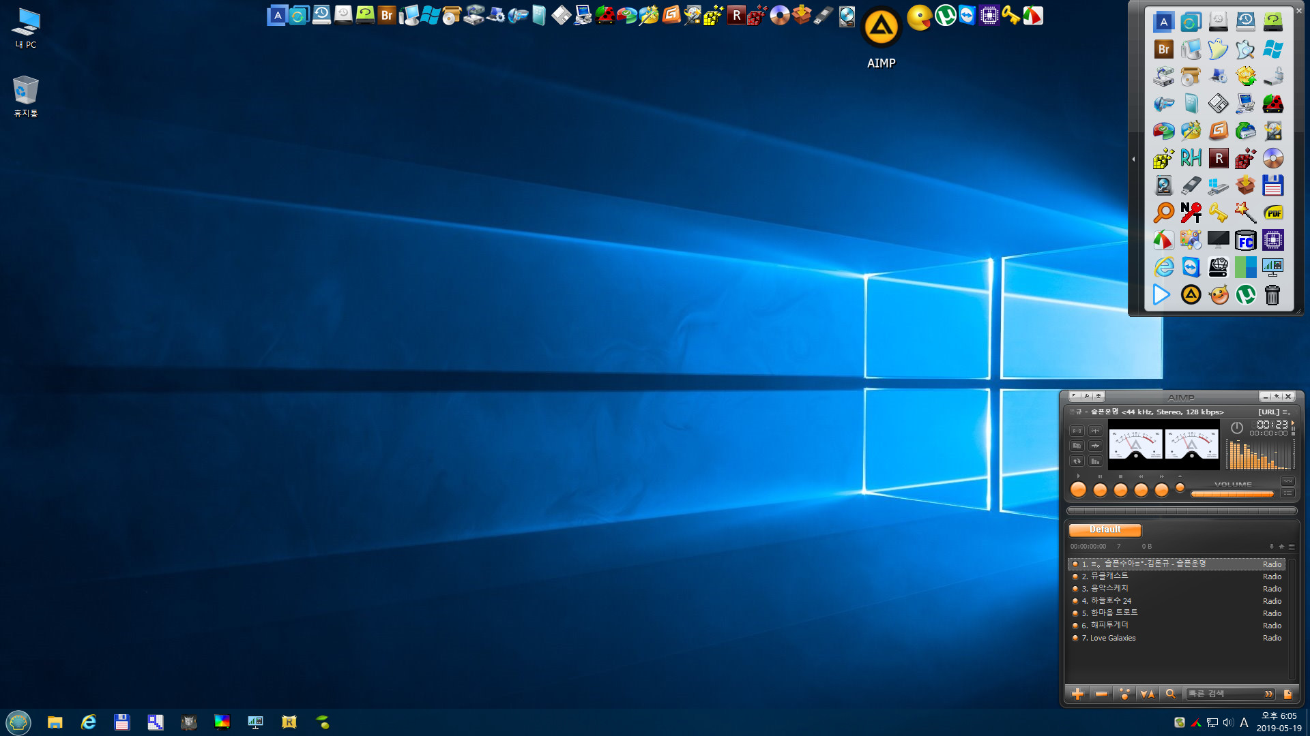The height and width of the screenshot is (736, 1310).
Task: Click the AIMP eject/open file button
Action: pos(1180,487)
